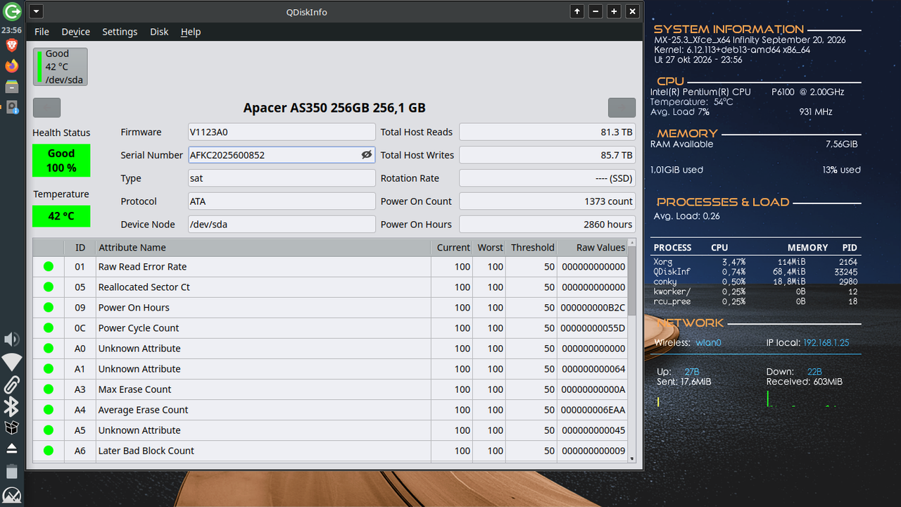Click the Firmware field V1123A0
901x507 pixels.
coord(282,132)
